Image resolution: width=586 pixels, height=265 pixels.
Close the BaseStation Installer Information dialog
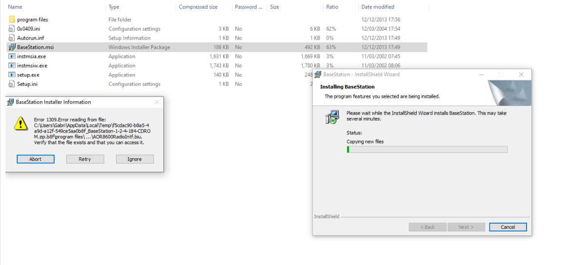(x=156, y=102)
